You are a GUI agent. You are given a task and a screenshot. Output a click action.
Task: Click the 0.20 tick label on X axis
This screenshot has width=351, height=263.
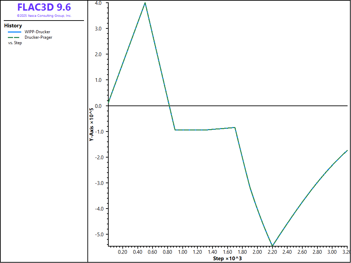[x=123, y=252]
